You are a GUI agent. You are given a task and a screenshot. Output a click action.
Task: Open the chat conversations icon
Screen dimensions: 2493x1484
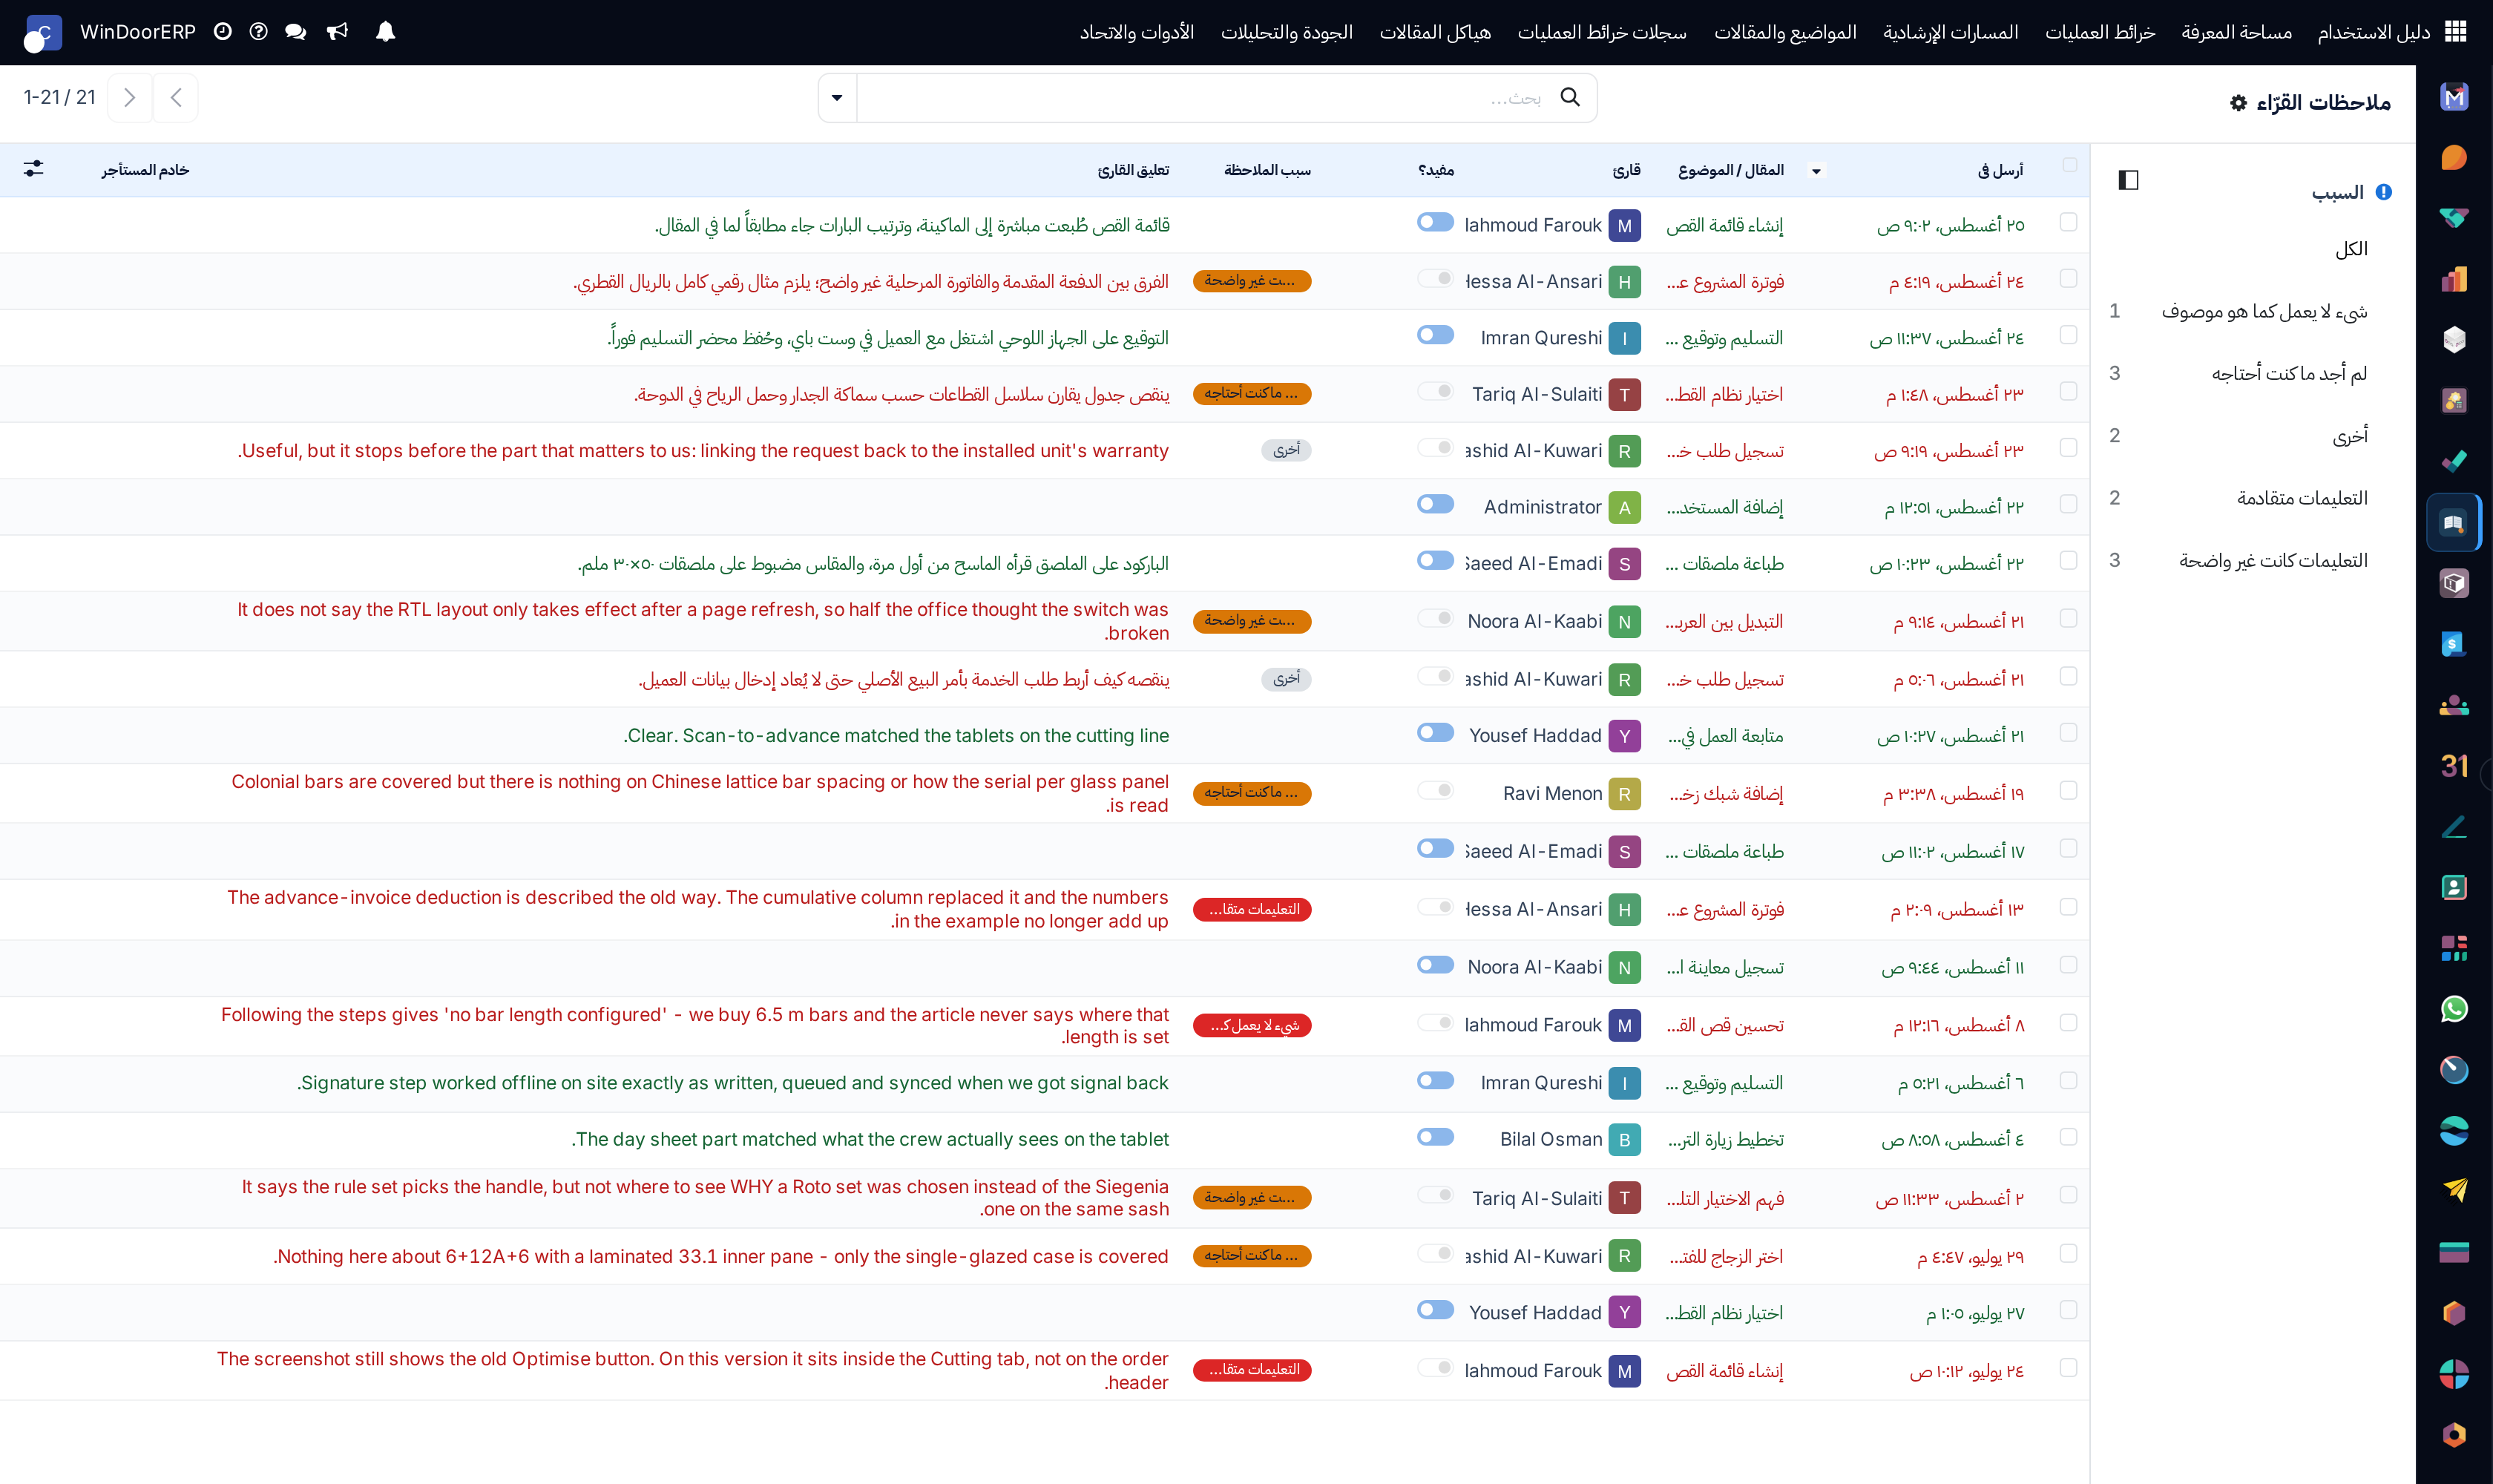click(x=295, y=32)
